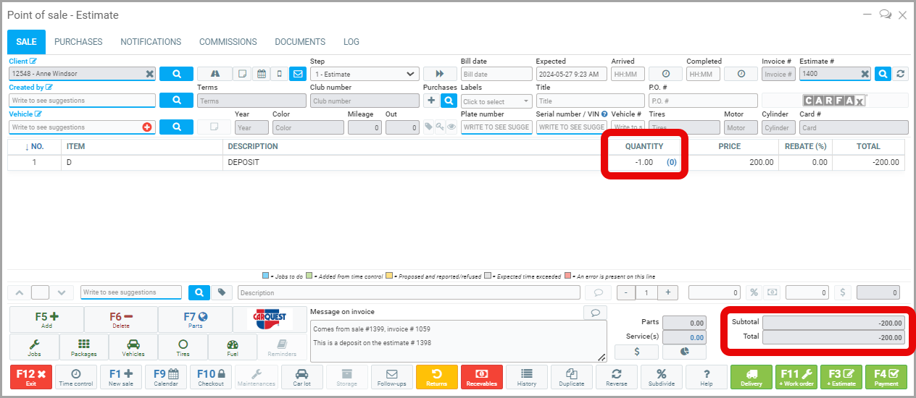The image size is (916, 398).
Task: Open the CARQUEST catalog button
Action: point(269,319)
